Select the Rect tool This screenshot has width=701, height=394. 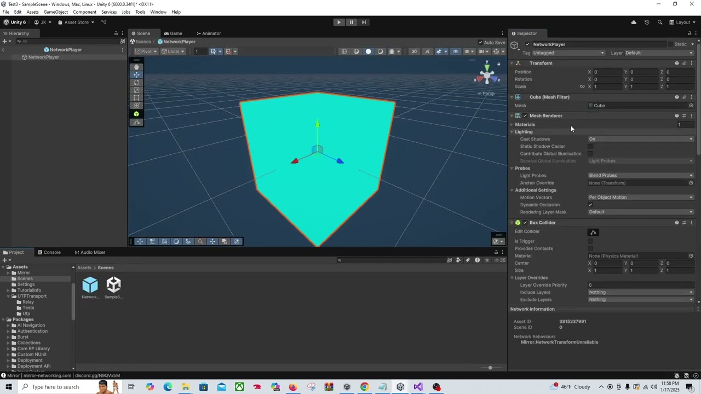[136, 98]
